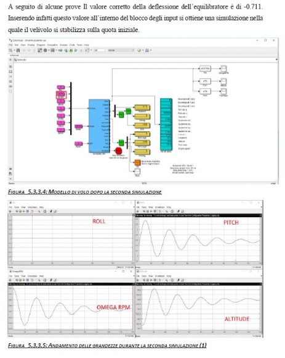Open the Diagram menu in Simulink menu bar
The image size is (285, 358).
click(41, 45)
